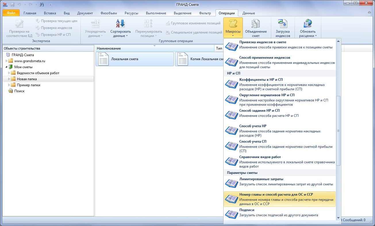Expand the Новая папка folder
The height and width of the screenshot is (226, 375).
pos(9,79)
